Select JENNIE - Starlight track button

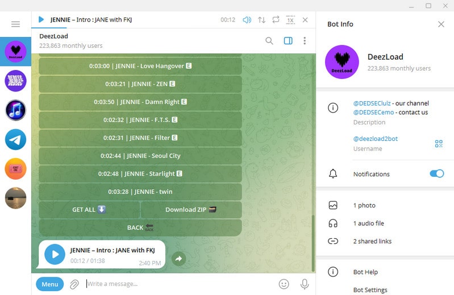[x=140, y=174]
